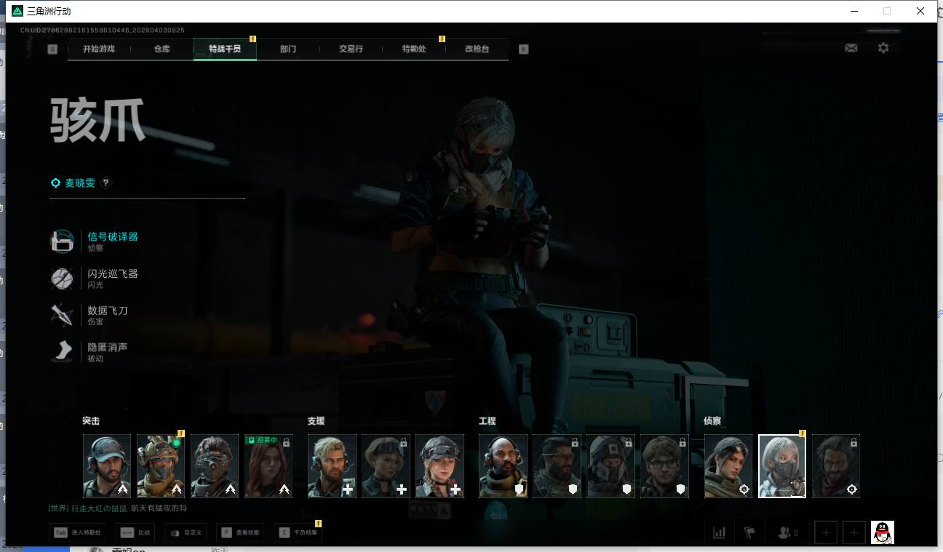Screen dimensions: 943x552
Task: Click the flag icon in bottom bar
Action: tap(749, 532)
